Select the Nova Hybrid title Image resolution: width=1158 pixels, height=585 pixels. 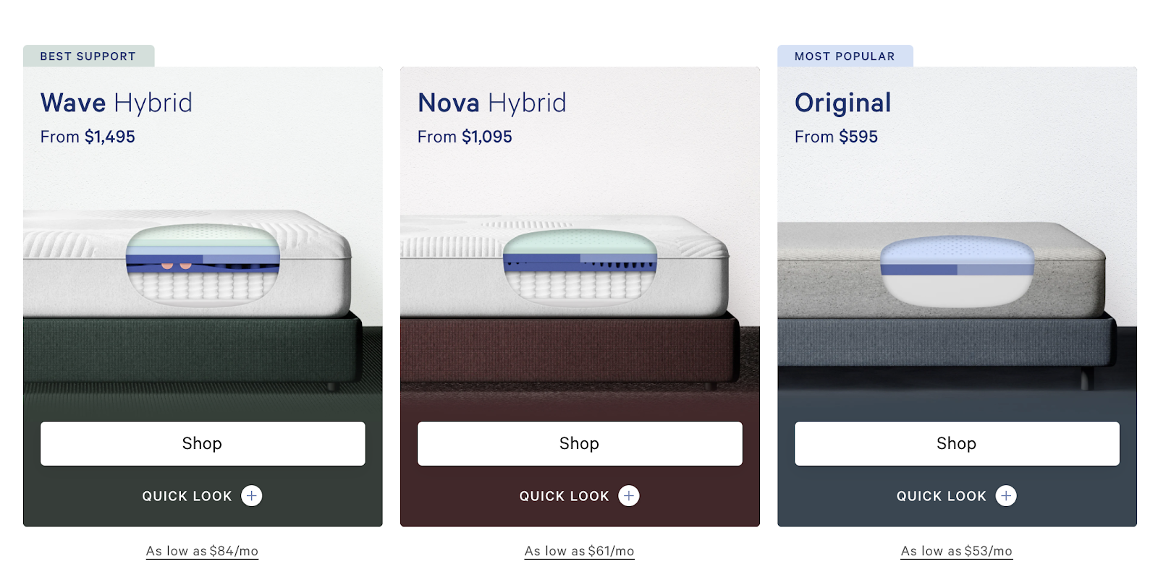[492, 103]
